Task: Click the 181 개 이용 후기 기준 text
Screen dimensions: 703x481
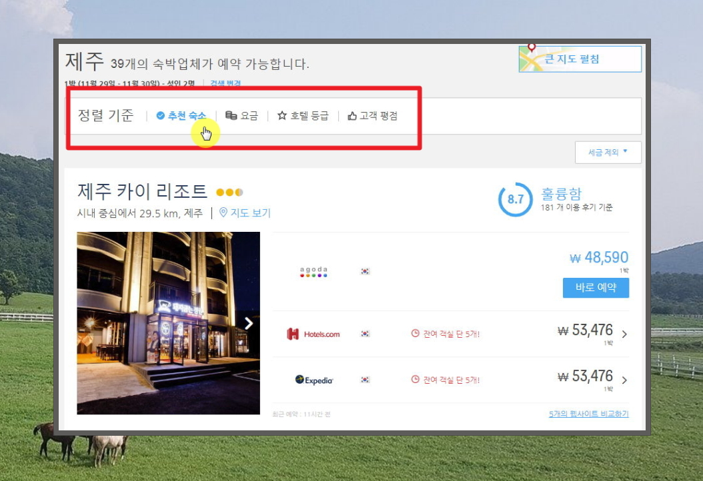Action: (x=576, y=207)
